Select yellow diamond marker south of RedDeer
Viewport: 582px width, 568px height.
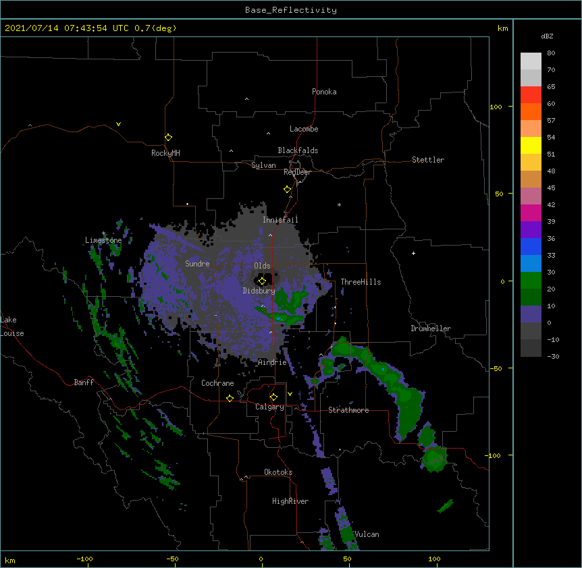[x=287, y=190]
